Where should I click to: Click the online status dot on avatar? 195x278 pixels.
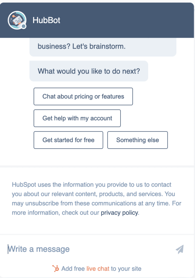pos(24,26)
